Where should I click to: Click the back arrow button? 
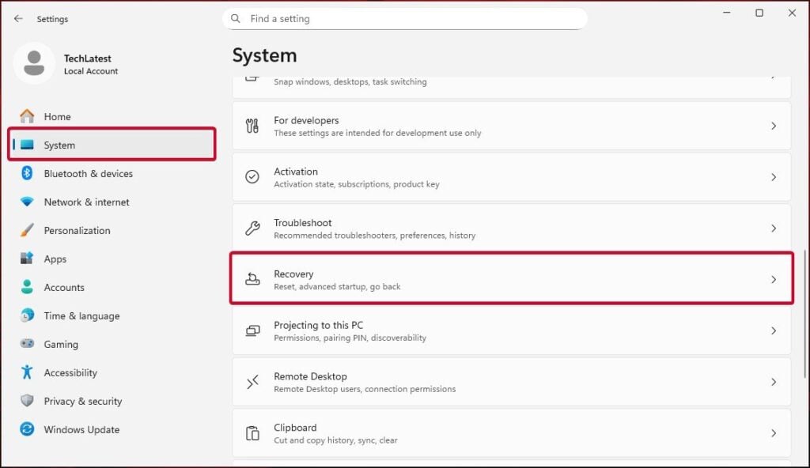click(x=17, y=18)
